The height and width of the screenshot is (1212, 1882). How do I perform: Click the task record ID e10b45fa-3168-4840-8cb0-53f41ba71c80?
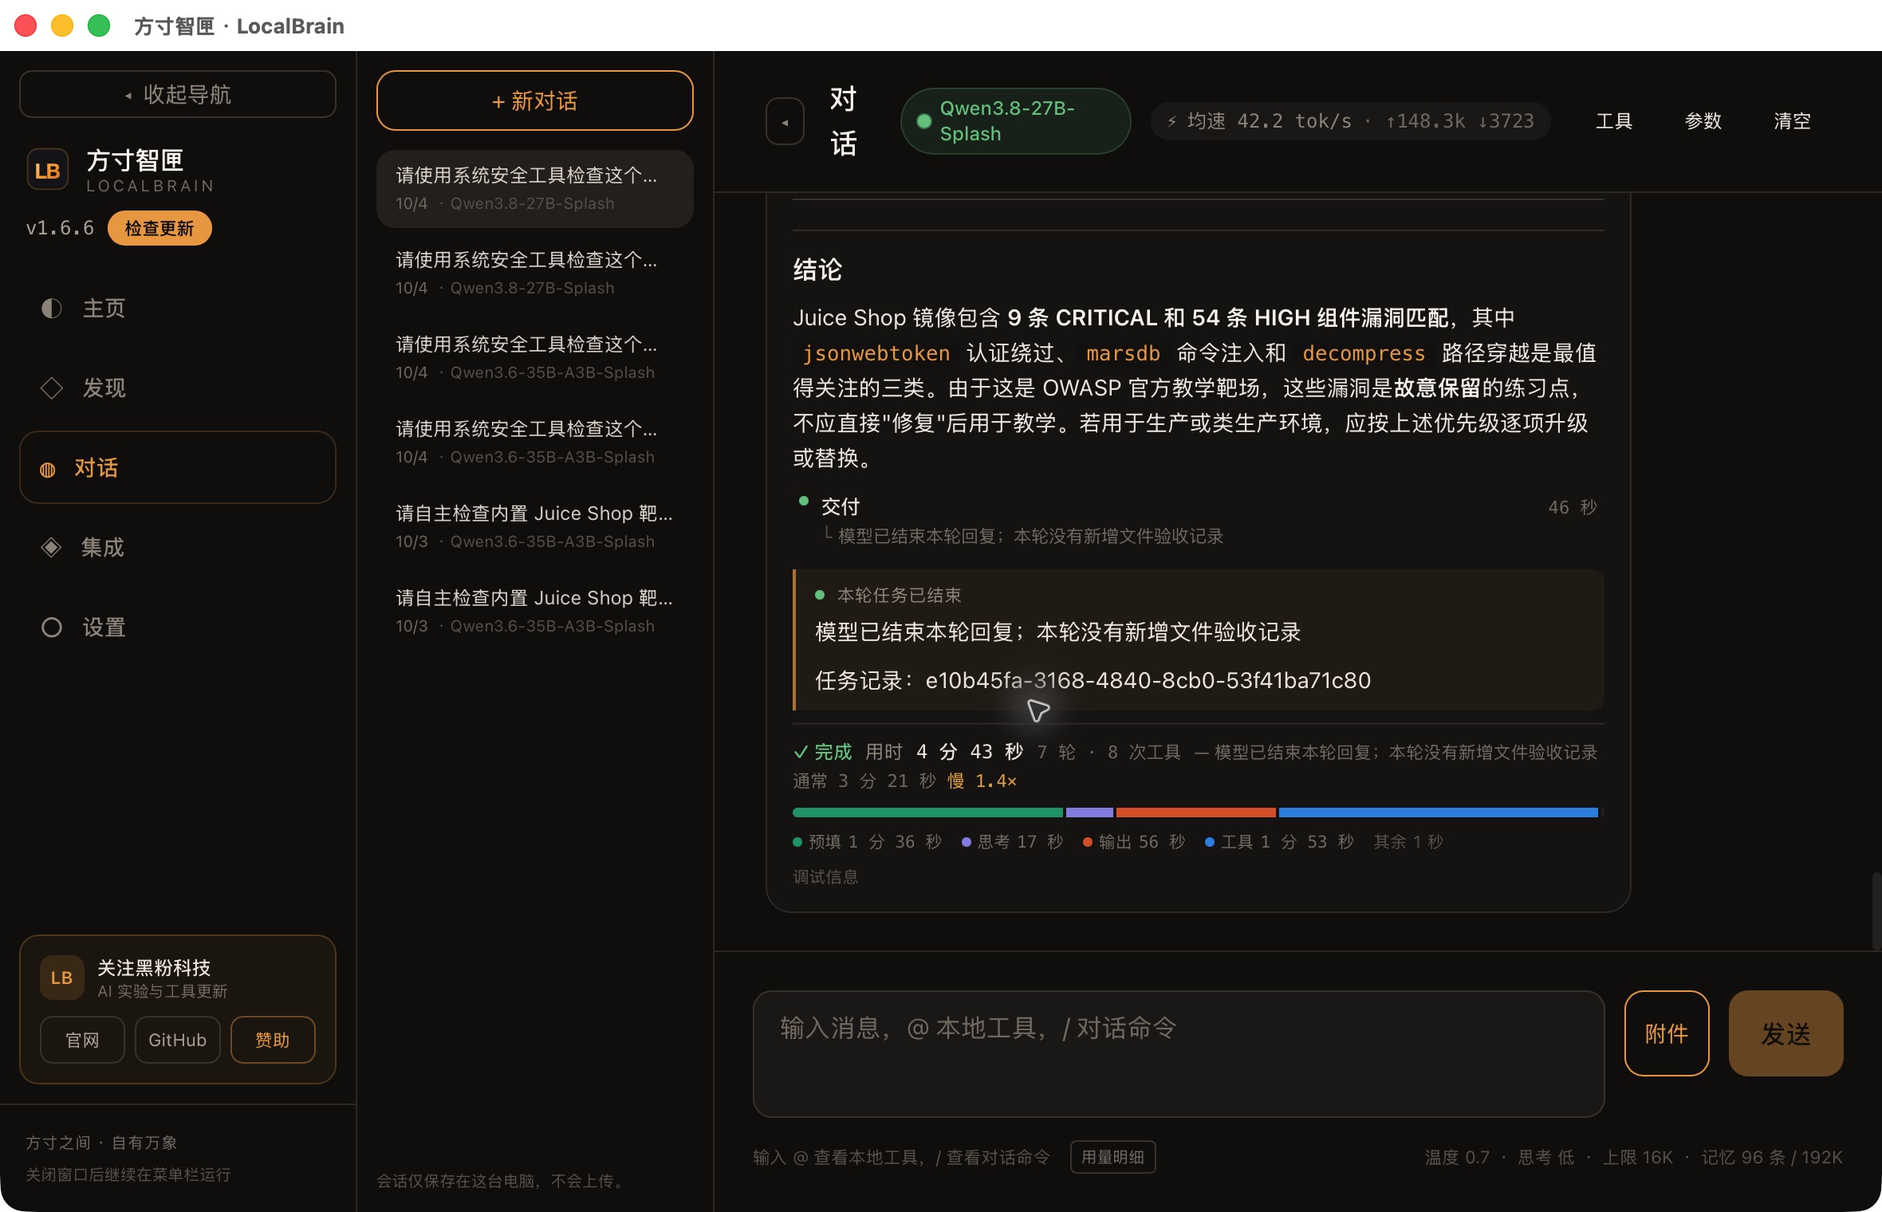pyautogui.click(x=1148, y=680)
